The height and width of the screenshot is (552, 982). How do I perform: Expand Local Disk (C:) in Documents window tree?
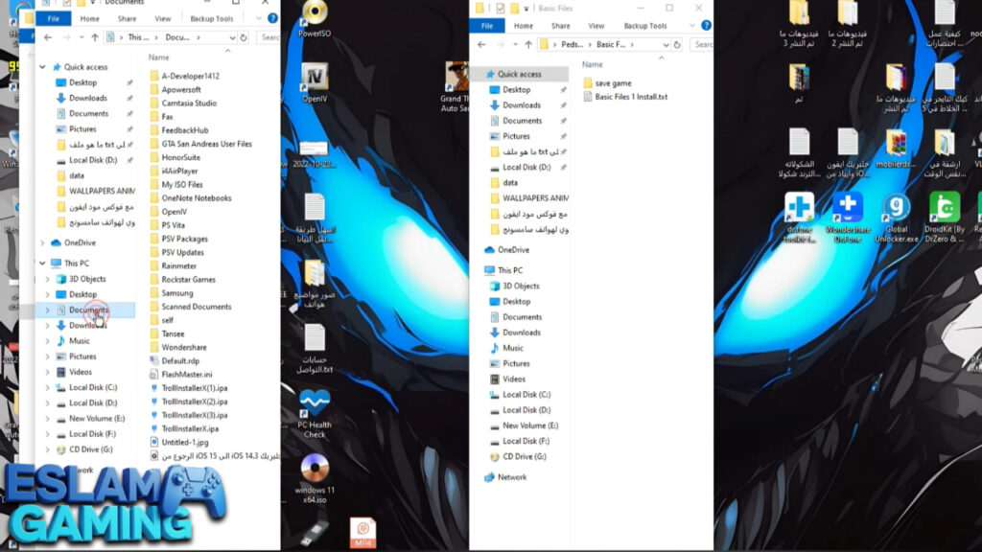pos(46,387)
